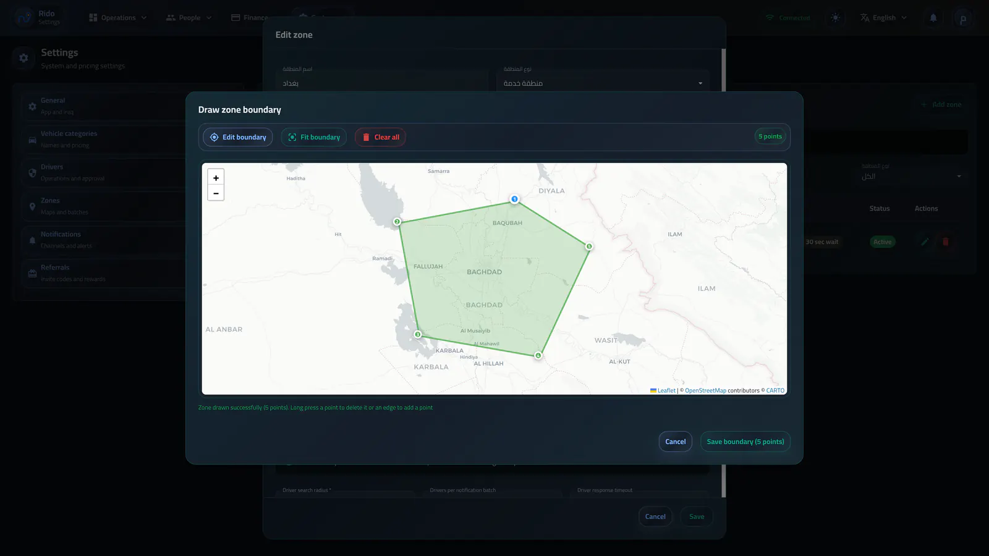Open the OpenStreetMap attribution link
989x556 pixels.
(705, 390)
